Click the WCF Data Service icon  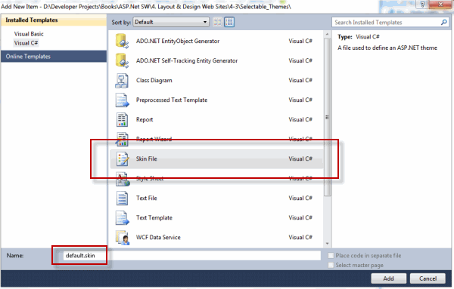click(122, 238)
